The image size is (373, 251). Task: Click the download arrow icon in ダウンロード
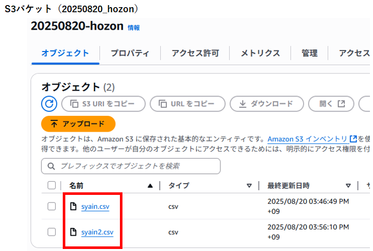242,104
